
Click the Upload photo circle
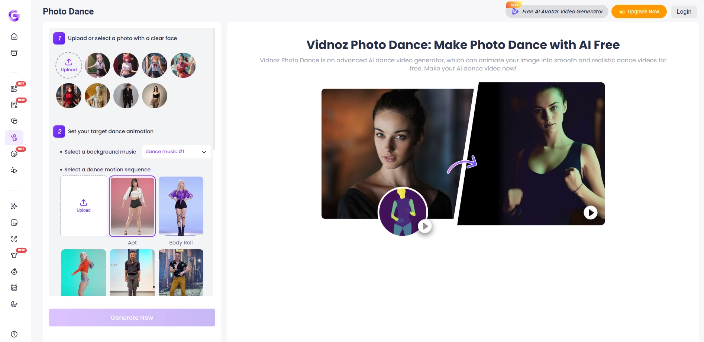[x=68, y=65]
